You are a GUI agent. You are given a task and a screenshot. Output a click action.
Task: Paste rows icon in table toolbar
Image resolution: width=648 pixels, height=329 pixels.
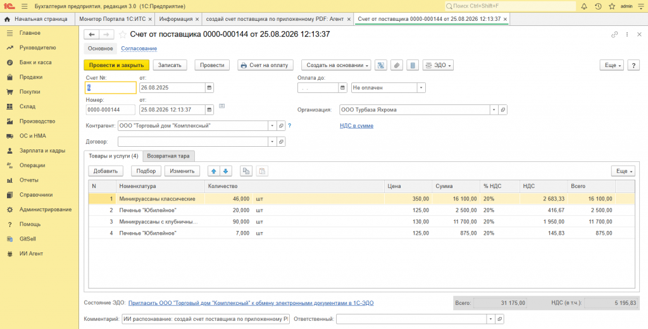pyautogui.click(x=262, y=171)
